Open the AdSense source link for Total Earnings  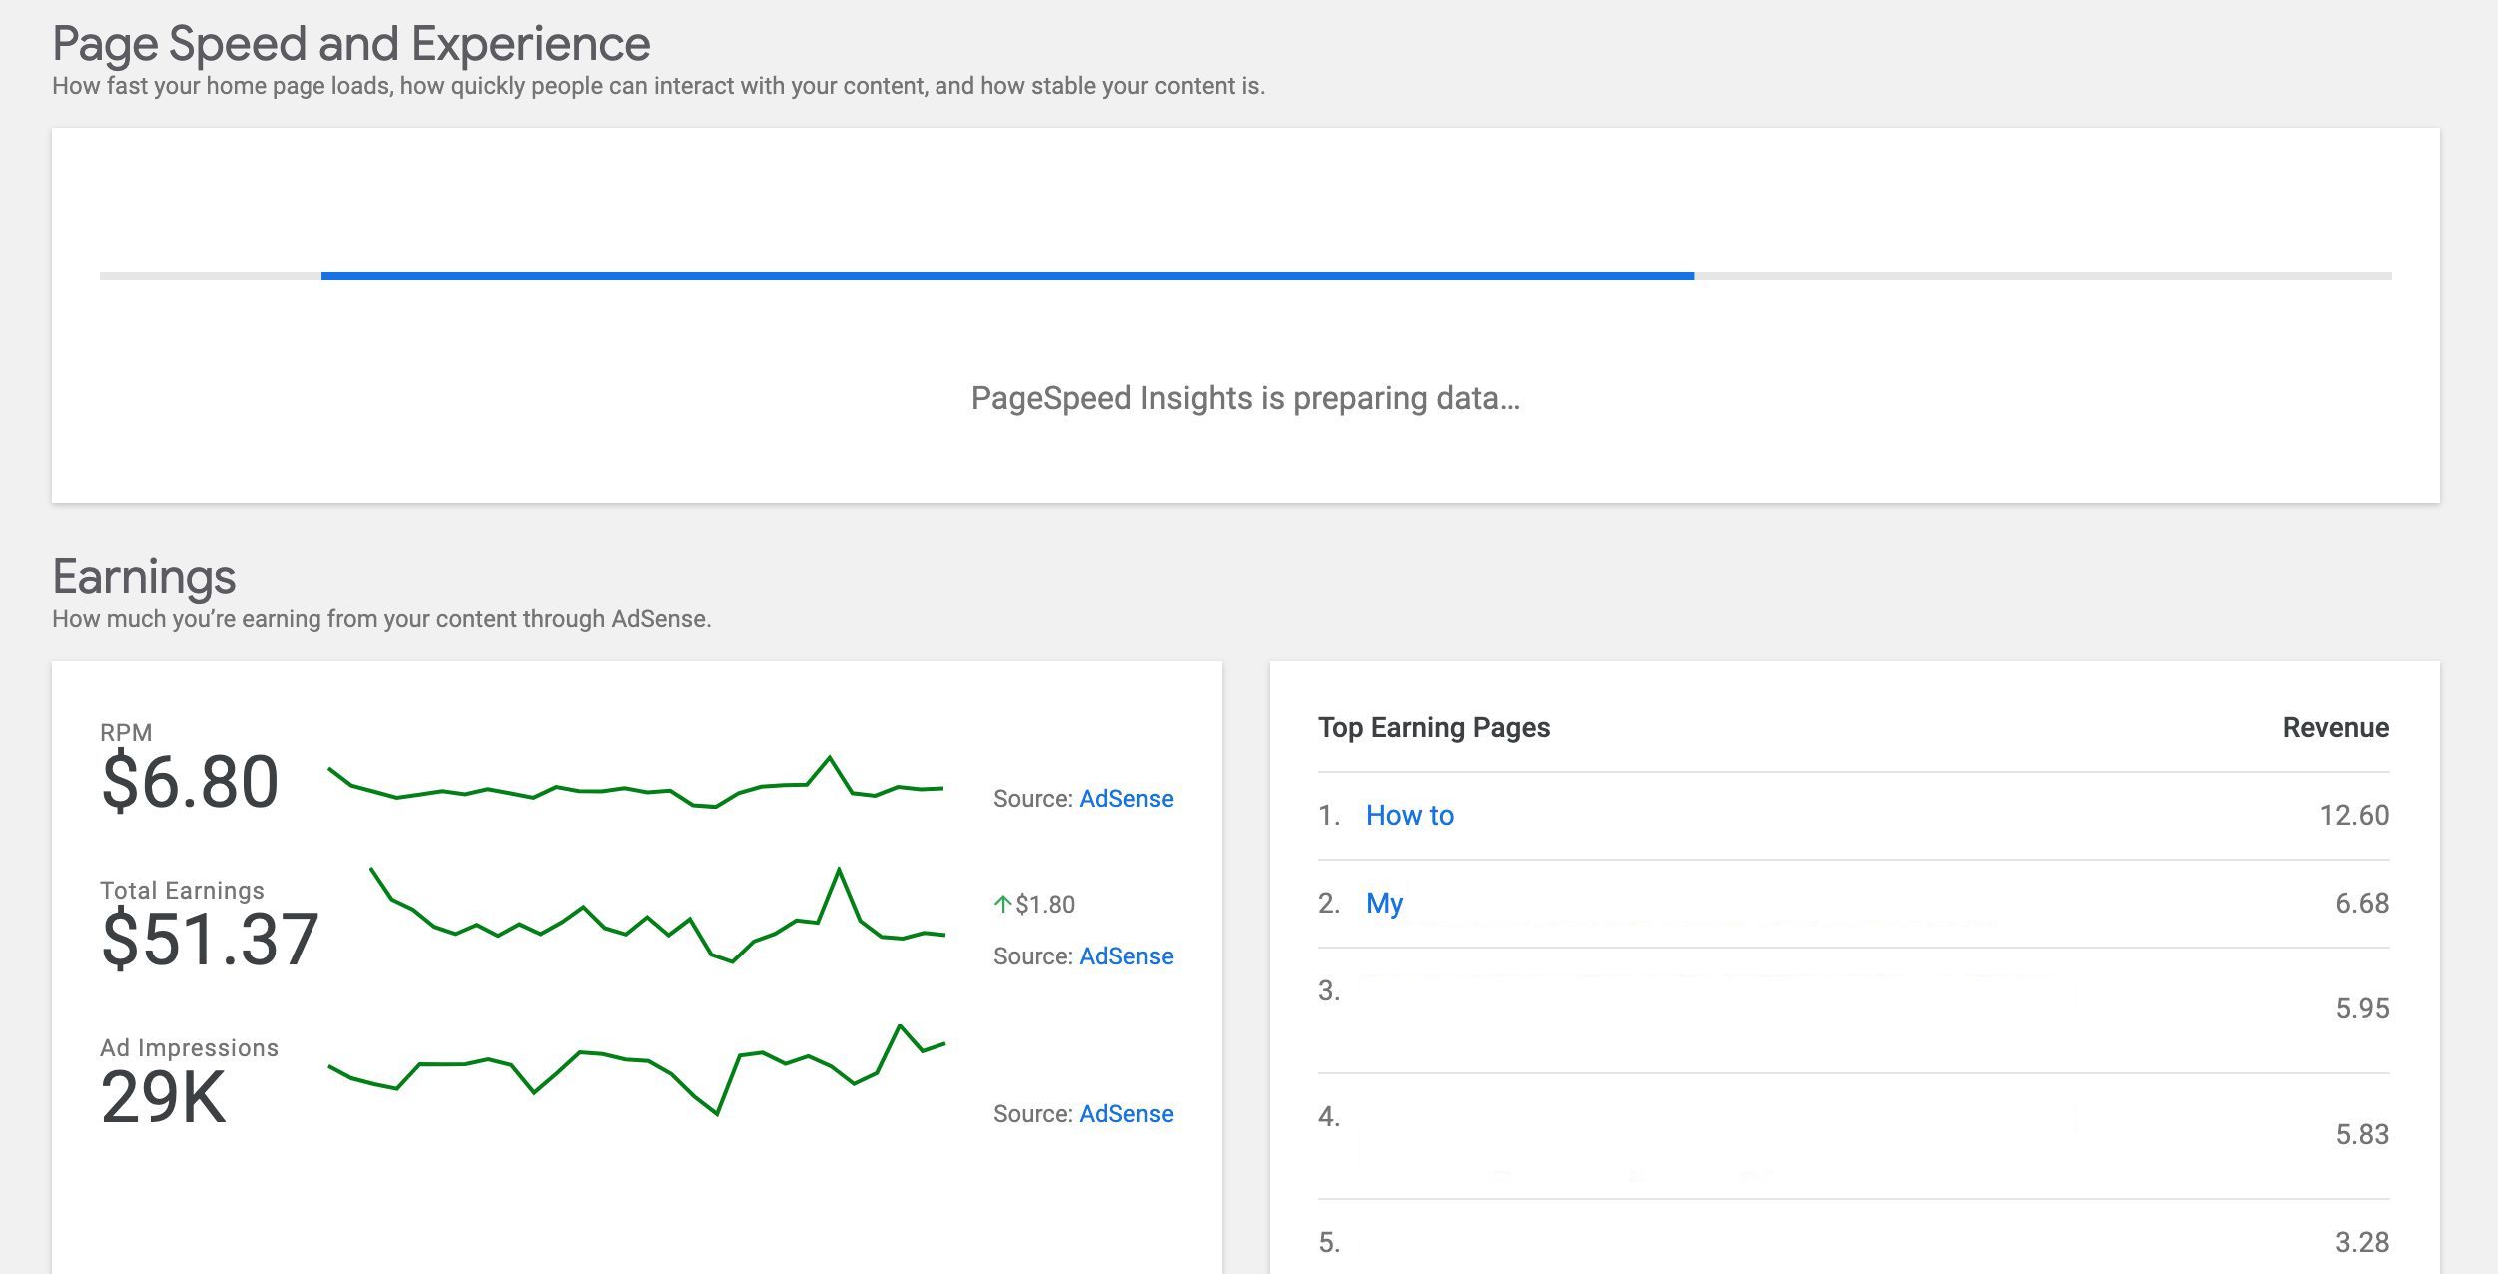(x=1126, y=956)
